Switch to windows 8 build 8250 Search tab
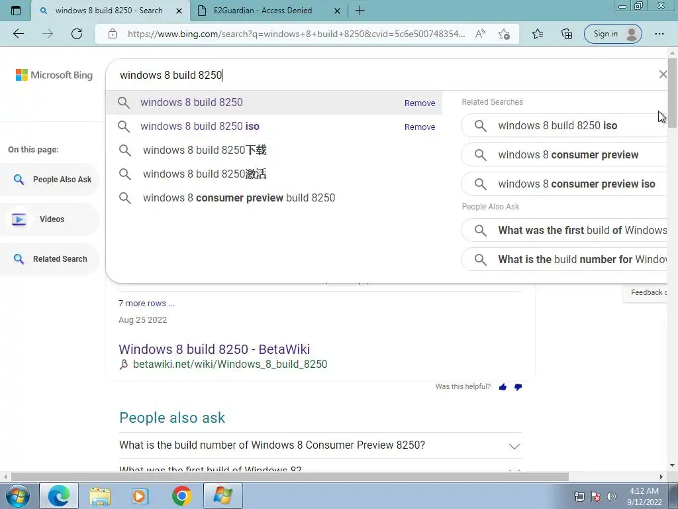Image resolution: width=678 pixels, height=509 pixels. pyautogui.click(x=110, y=11)
